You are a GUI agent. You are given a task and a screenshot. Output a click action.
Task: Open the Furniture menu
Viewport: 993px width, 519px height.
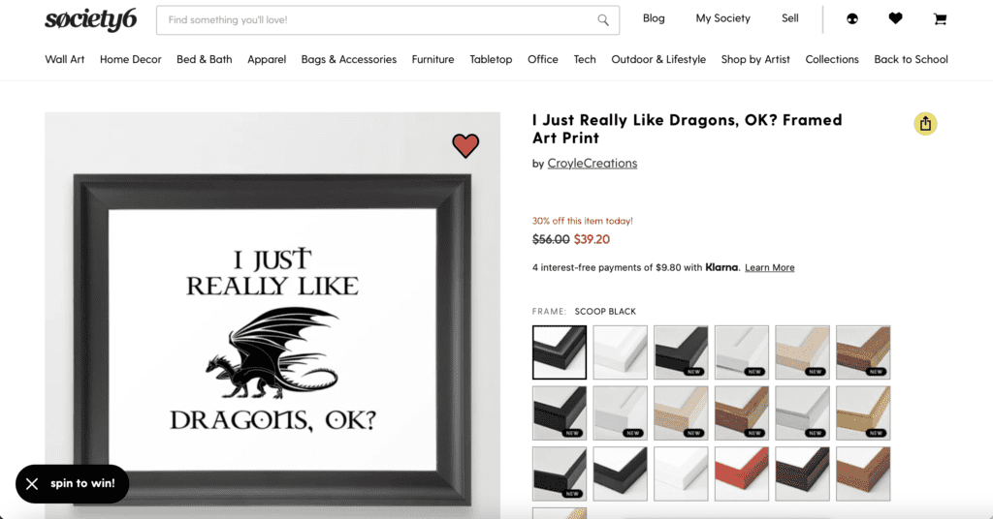click(x=432, y=59)
